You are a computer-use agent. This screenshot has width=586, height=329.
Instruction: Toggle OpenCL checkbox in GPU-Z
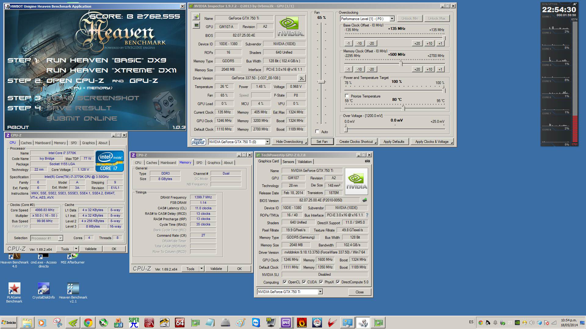click(x=285, y=282)
